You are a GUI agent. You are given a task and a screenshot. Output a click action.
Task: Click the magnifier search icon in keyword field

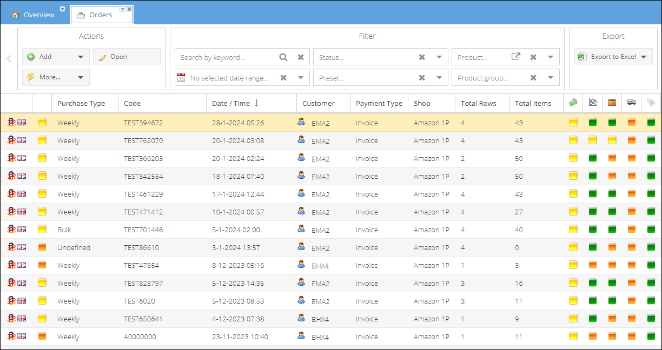click(x=283, y=57)
